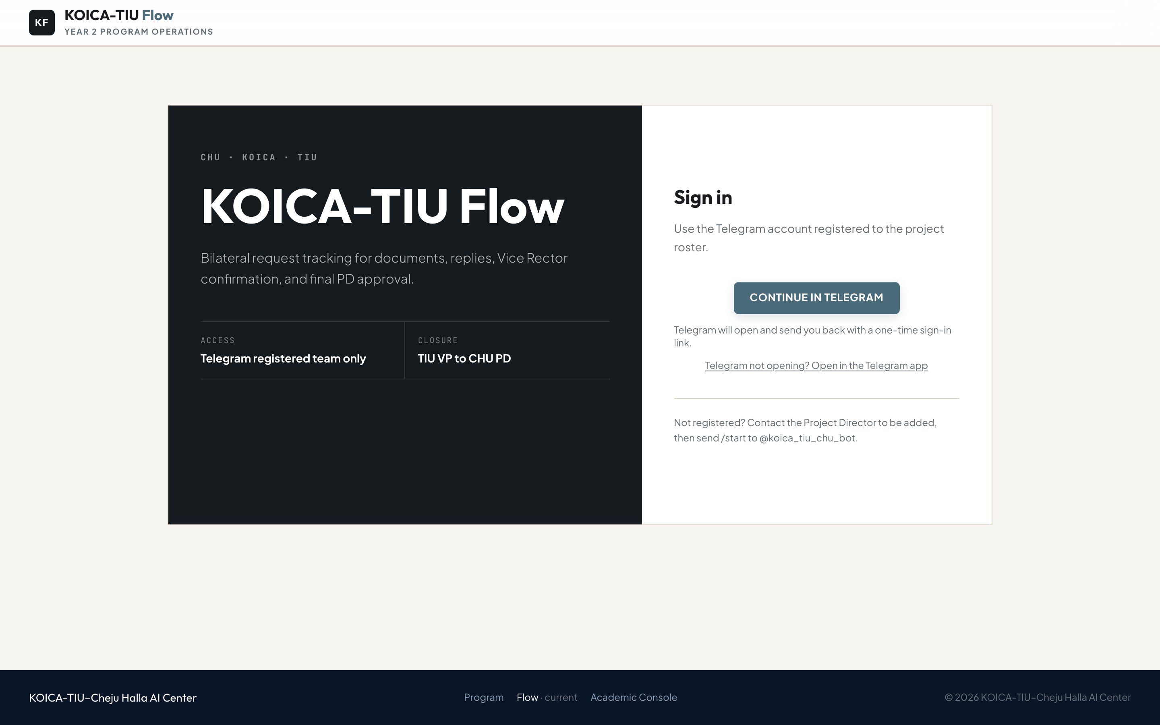Click the footer 'KOICA-TIU-Cheju Halla AI Center' name
The width and height of the screenshot is (1160, 725).
tap(113, 698)
